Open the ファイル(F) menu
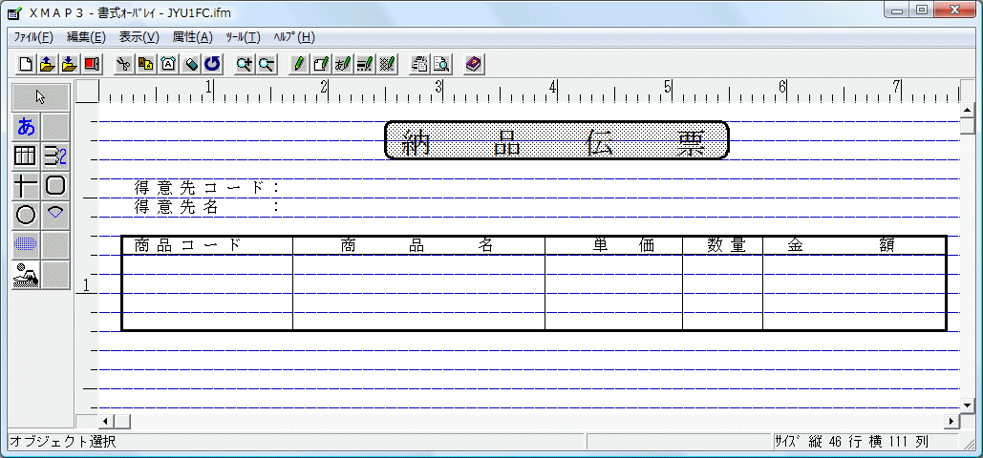The height and width of the screenshot is (458, 983). (33, 37)
